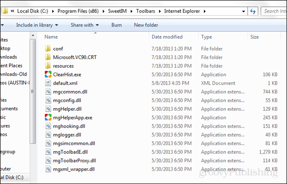Click the default.xml file name

click(65, 83)
